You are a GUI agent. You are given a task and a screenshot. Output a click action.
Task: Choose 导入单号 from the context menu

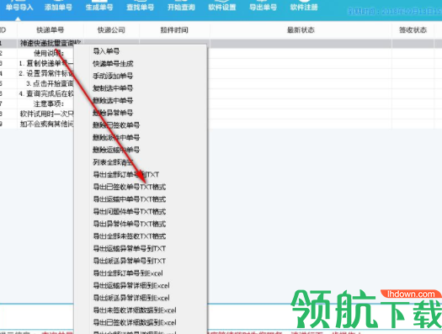pos(106,51)
